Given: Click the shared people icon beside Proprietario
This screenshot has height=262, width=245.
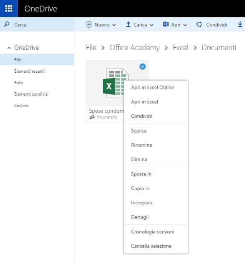Looking at the screenshot, I should coord(92,117).
